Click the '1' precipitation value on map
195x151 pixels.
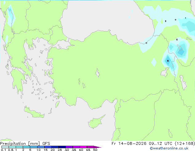(x=185, y=18)
